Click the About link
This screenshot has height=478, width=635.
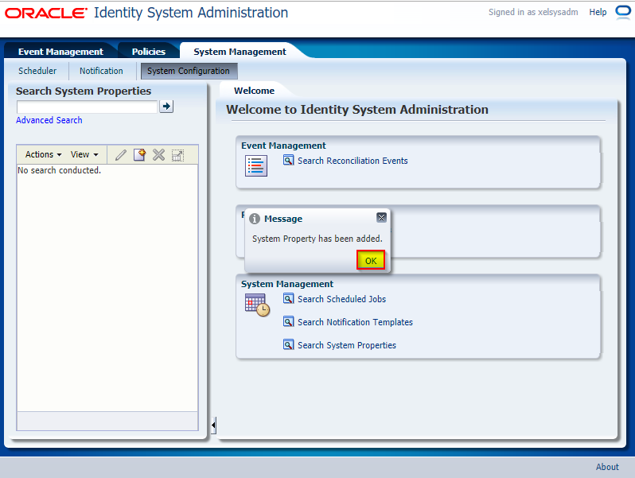607,467
